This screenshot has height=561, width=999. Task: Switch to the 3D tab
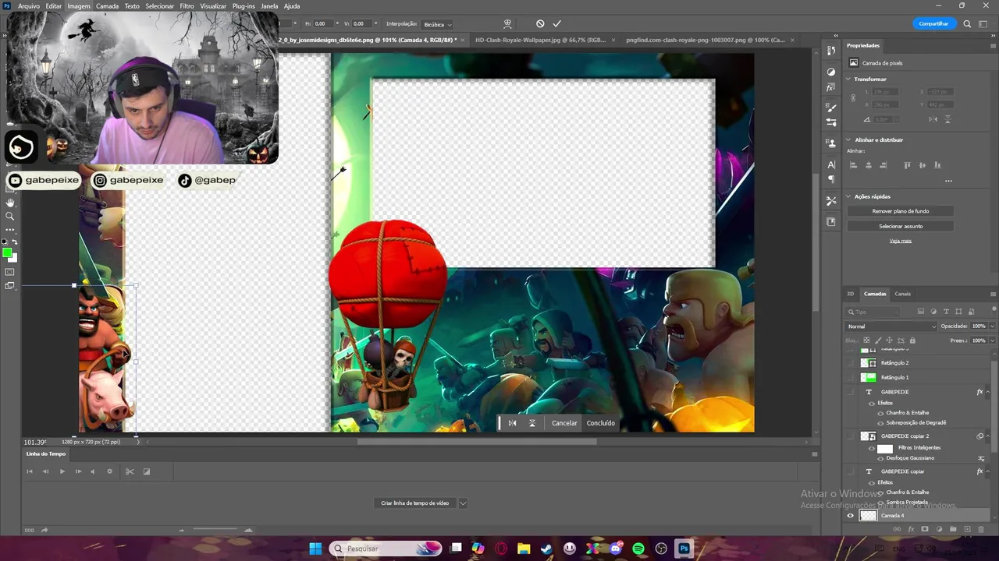pos(851,294)
